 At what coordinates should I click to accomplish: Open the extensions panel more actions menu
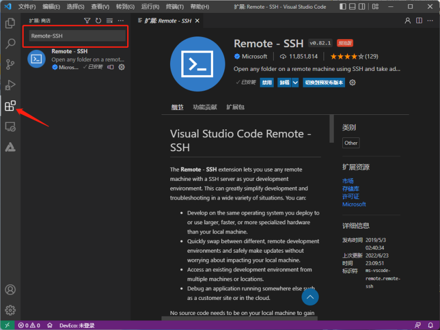[x=121, y=20]
